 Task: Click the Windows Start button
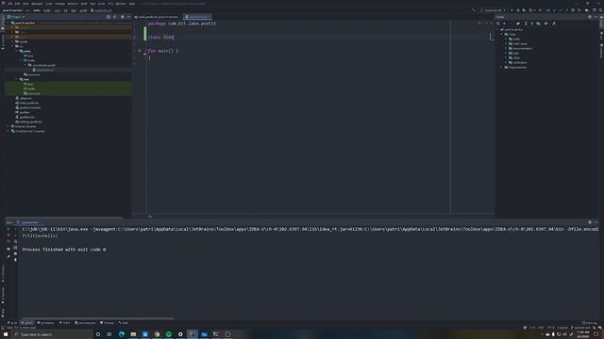tap(6, 334)
